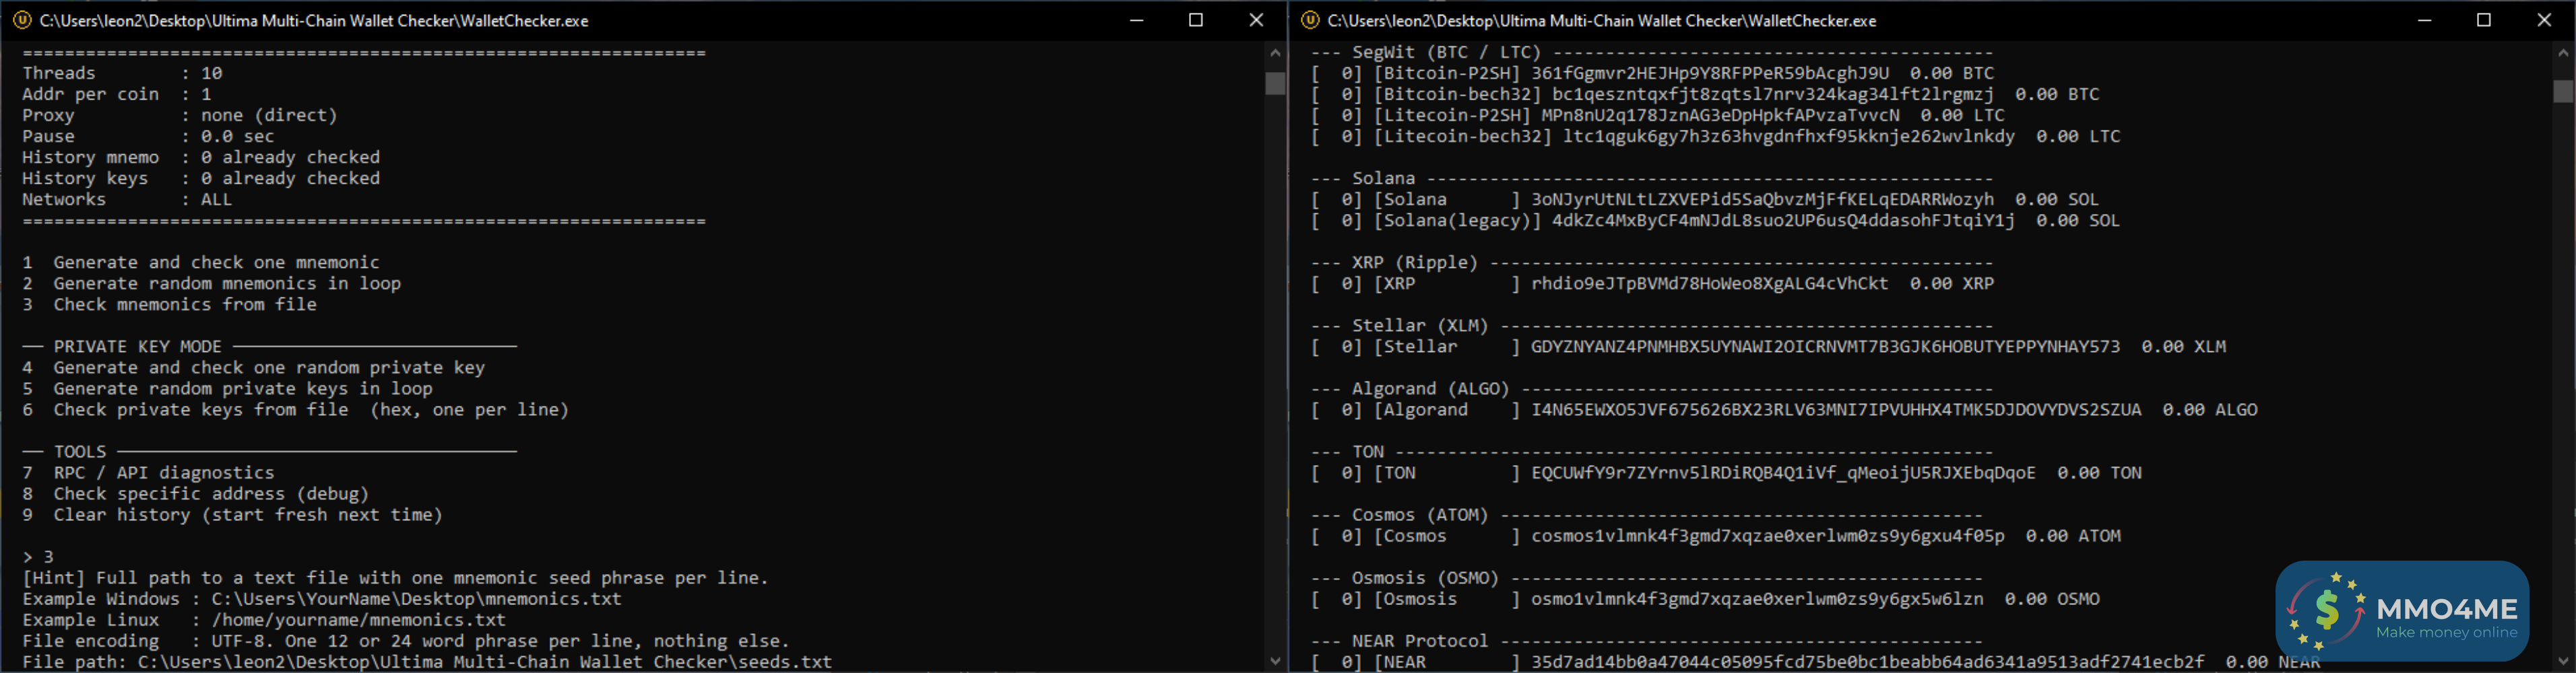This screenshot has height=673, width=2576.
Task: Click the 'Threads : 10' line
Action: click(x=122, y=73)
